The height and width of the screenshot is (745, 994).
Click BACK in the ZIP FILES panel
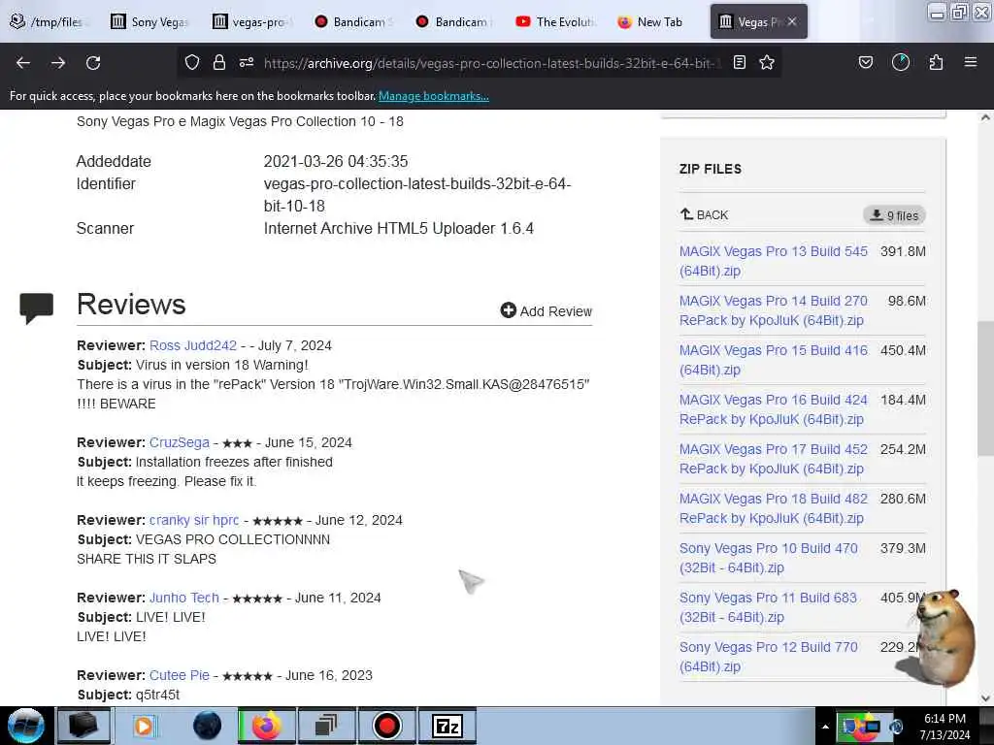(x=705, y=214)
